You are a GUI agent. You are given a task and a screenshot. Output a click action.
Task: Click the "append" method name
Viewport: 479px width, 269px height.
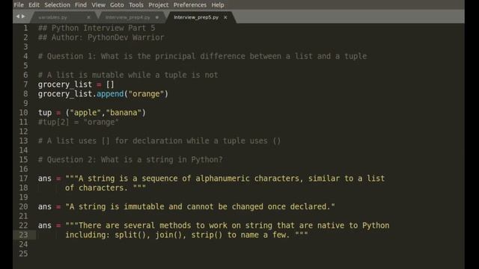(110, 94)
